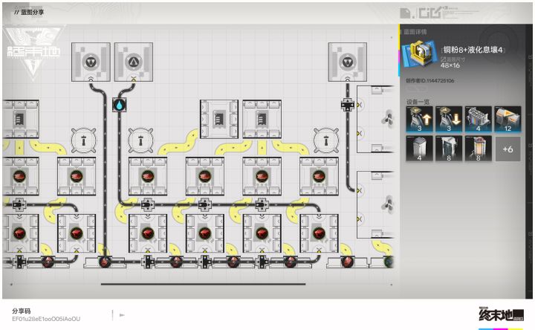The height and width of the screenshot is (330, 535).
Task: Select the depot port with upward triangle
Action: coord(134,62)
